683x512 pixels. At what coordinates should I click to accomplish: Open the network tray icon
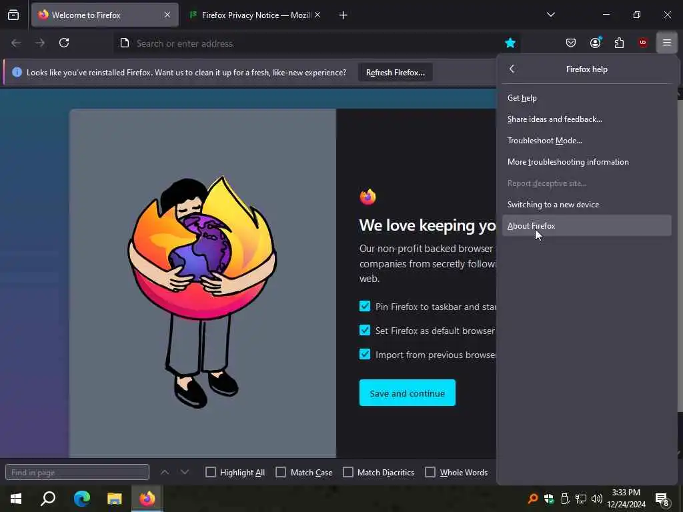pos(581,499)
